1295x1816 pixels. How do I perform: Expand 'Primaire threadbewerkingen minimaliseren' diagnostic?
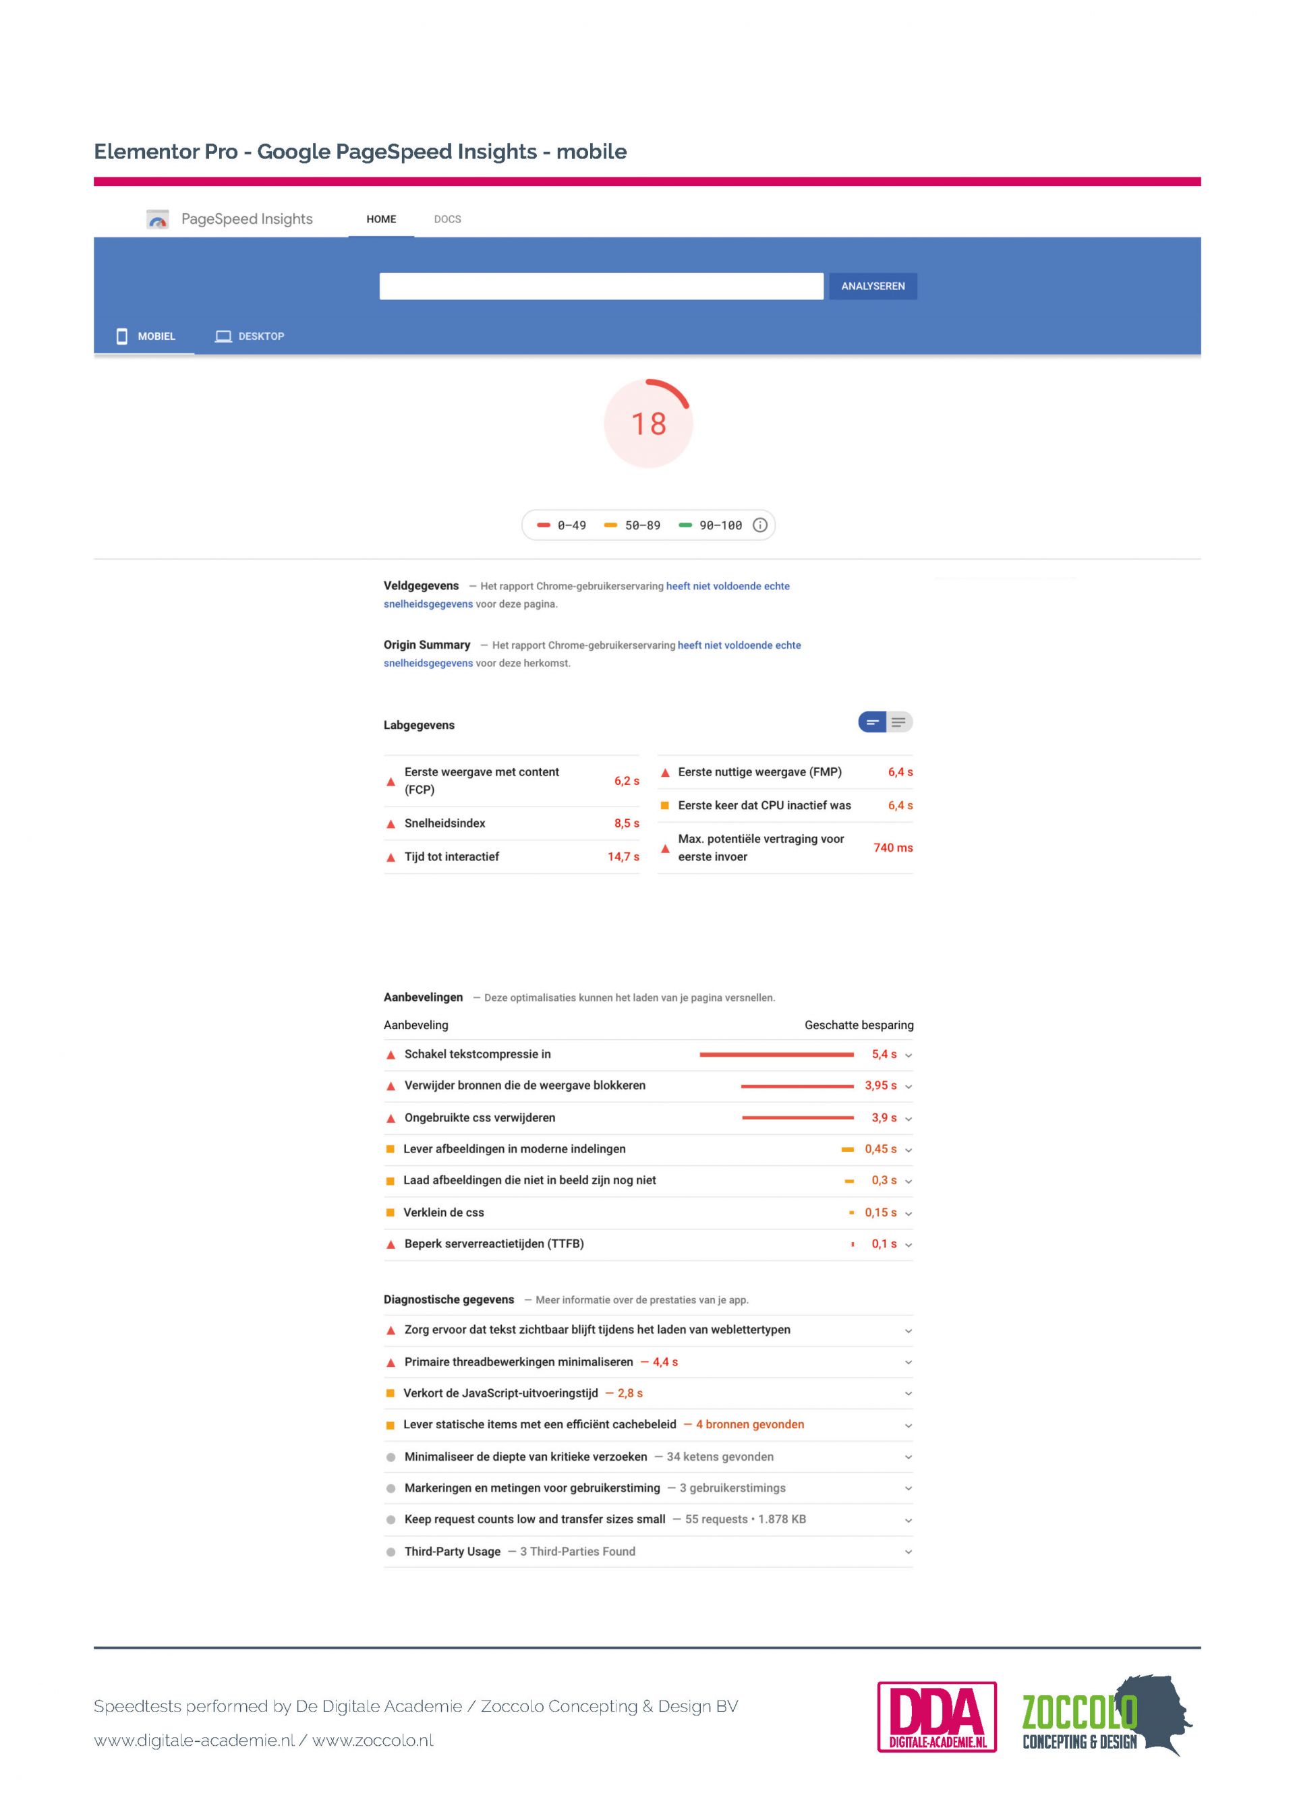click(648, 1361)
